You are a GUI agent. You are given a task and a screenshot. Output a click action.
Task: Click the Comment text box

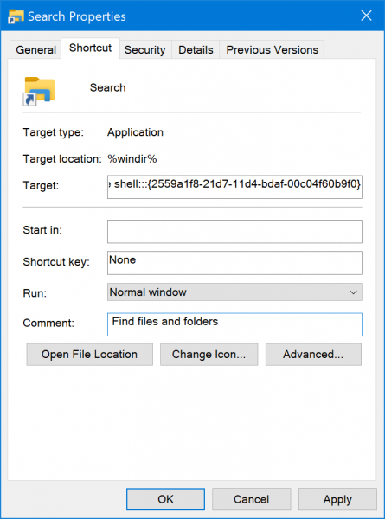(234, 324)
